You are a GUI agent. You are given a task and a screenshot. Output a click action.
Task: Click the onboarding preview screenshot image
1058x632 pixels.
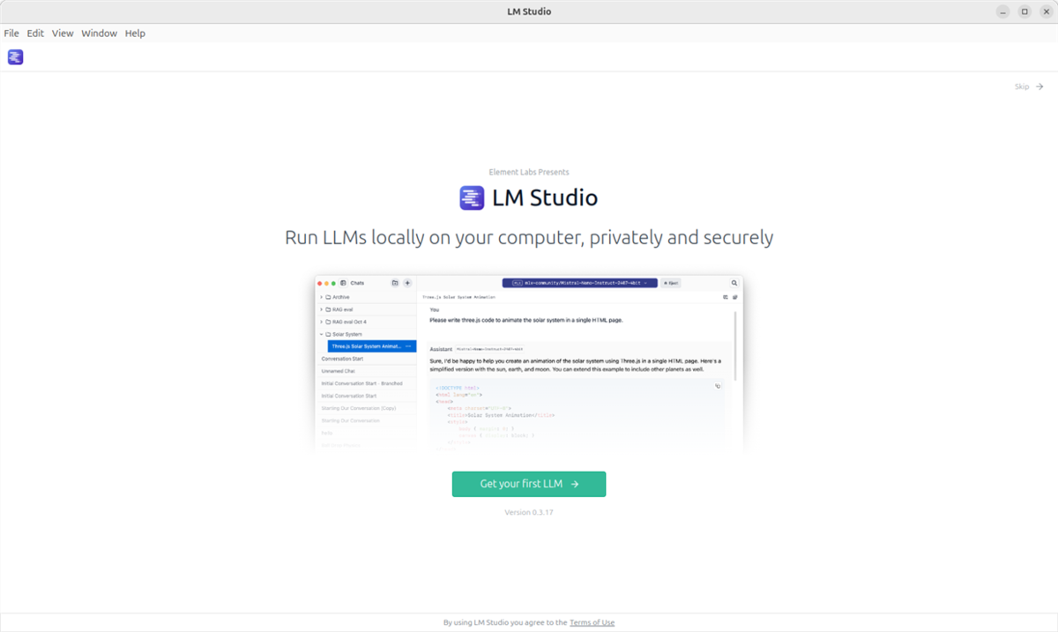[x=529, y=364]
